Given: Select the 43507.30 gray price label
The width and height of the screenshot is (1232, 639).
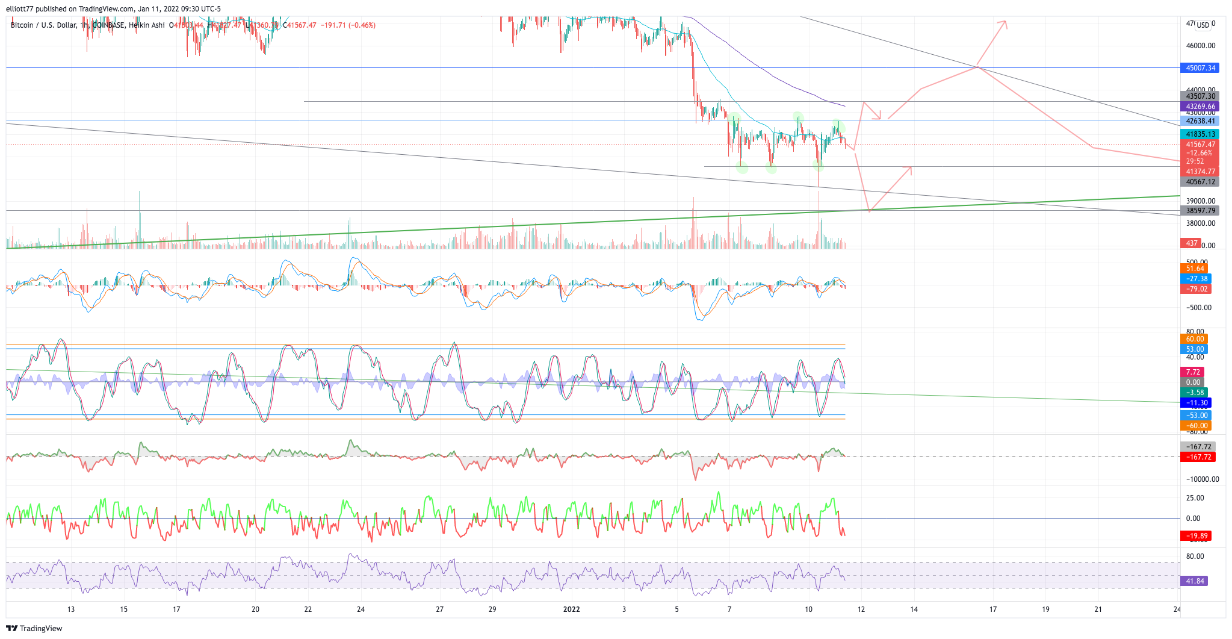Looking at the screenshot, I should [x=1199, y=96].
